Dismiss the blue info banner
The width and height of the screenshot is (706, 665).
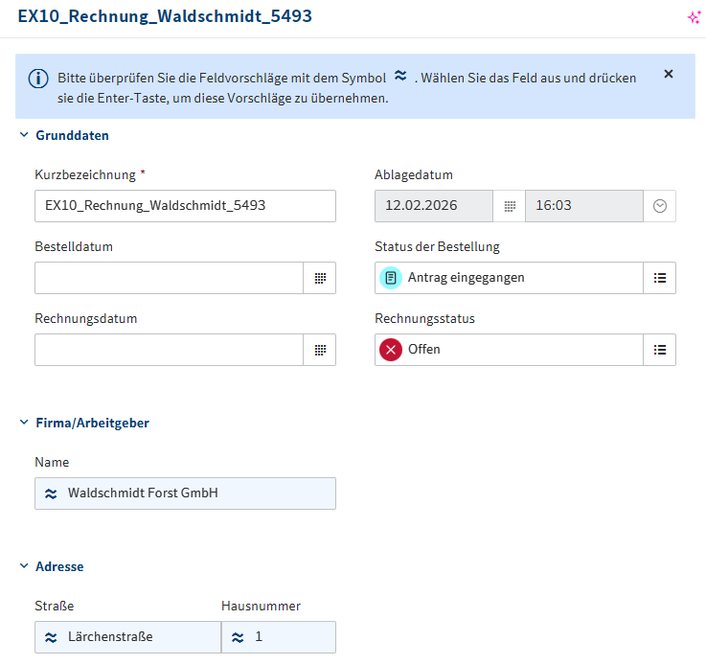(669, 74)
